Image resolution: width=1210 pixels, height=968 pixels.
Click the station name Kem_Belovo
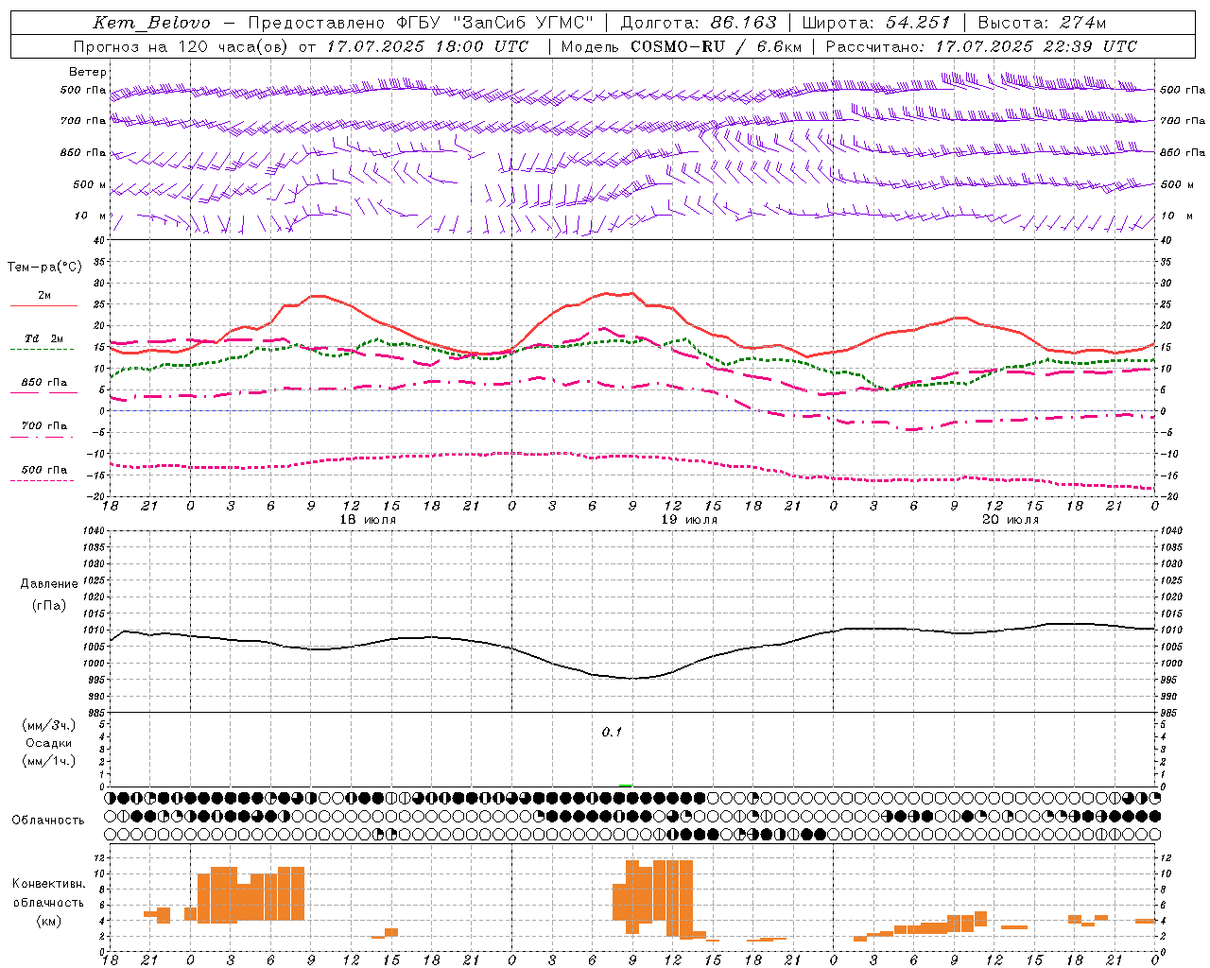tap(151, 24)
